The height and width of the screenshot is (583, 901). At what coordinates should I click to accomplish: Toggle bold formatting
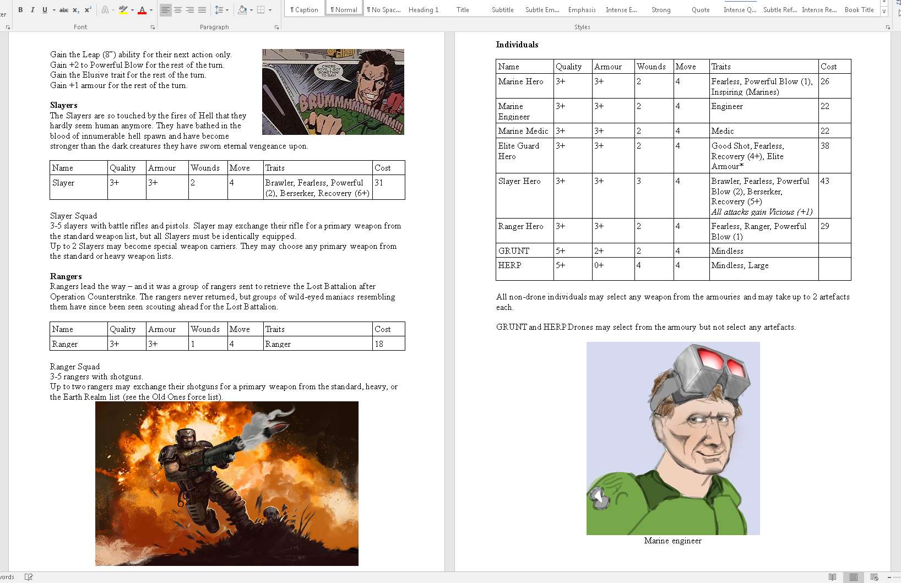pyautogui.click(x=20, y=10)
